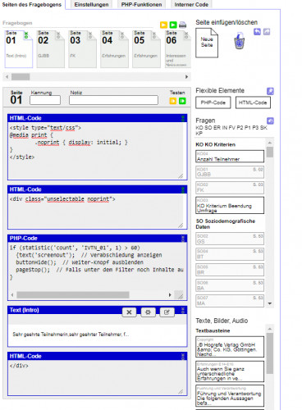Image resolution: width=302 pixels, height=410 pixels.
Task: Select page 04 Erfahrungen thumbnail
Action: click(114, 49)
